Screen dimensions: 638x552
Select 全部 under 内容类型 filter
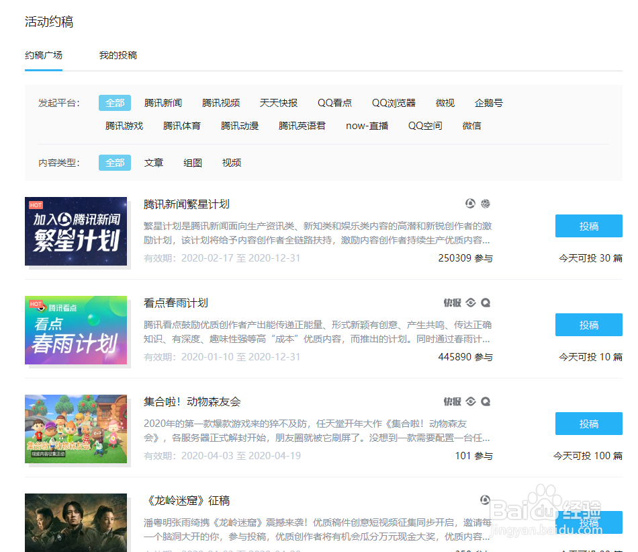(x=115, y=163)
